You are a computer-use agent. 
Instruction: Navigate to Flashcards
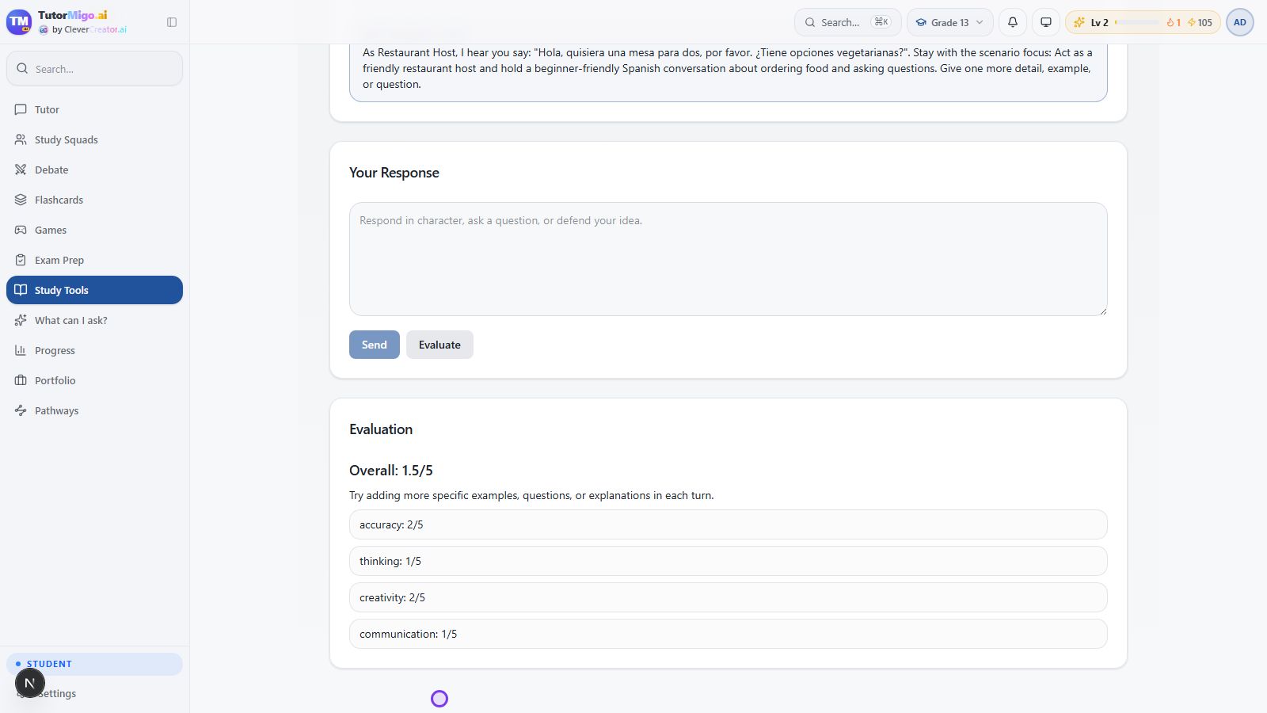tap(94, 200)
